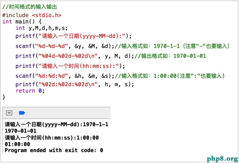The height and width of the screenshot is (163, 239).
Task: Click the date prompt printf line
Action: pos(73,36)
